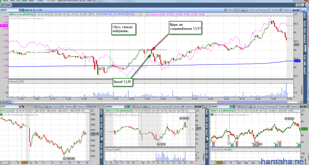Screen dimensions: 309x165
Task: Click the Comparison (LINE, SPX) label
Action: pyautogui.click(x=159, y=14)
